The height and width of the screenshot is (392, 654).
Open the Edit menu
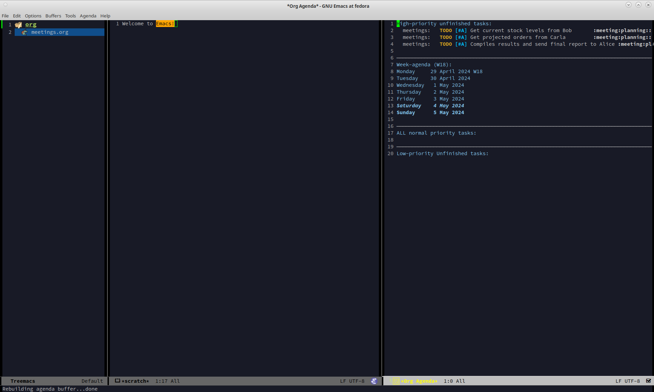point(17,16)
